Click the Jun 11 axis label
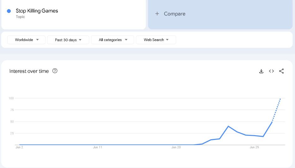The width and height of the screenshot is (295, 168). [98, 147]
